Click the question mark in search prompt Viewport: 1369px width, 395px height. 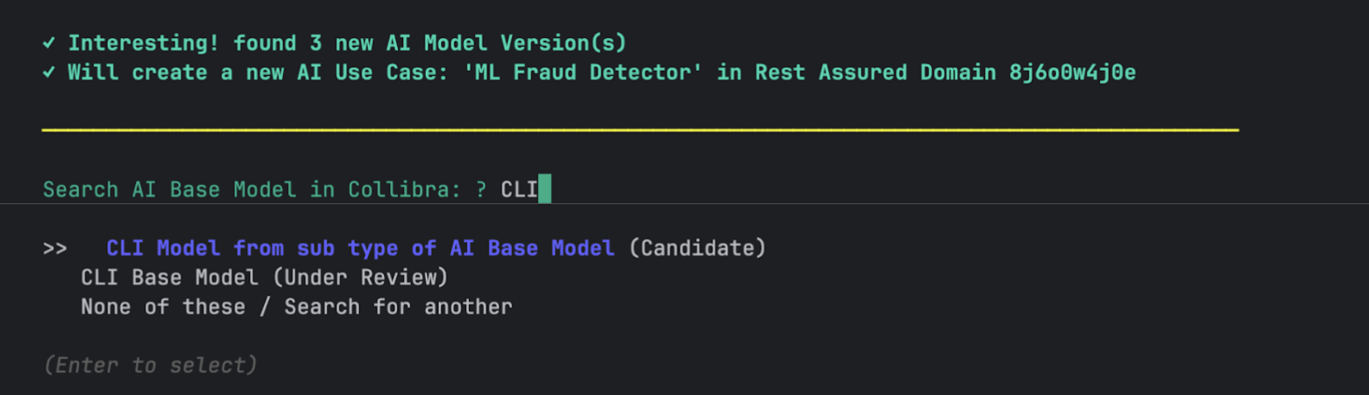[x=481, y=189]
